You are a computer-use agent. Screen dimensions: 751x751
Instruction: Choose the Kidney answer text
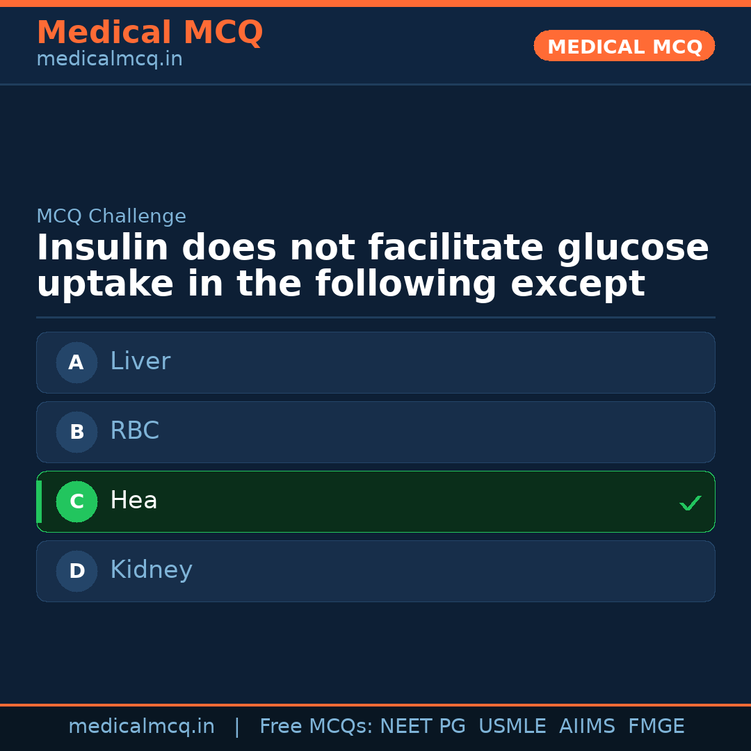point(151,570)
